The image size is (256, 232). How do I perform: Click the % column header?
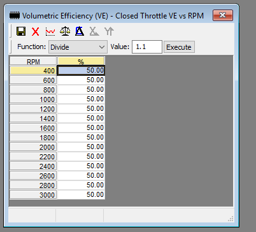(81, 61)
